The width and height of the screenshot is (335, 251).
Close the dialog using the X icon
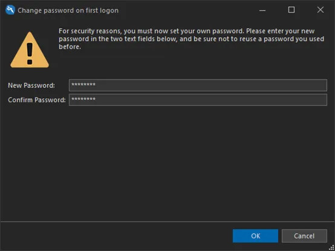[x=320, y=10]
